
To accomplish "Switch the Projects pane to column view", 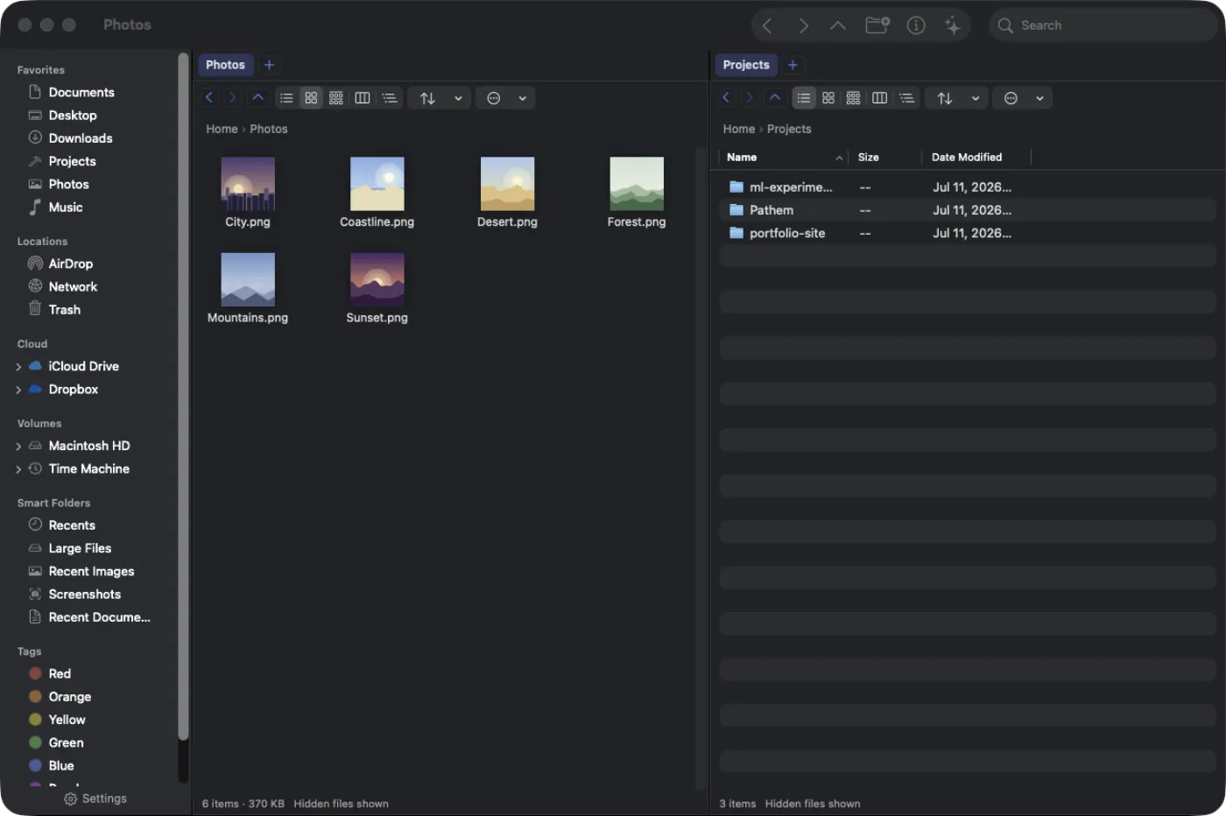I will click(x=880, y=98).
